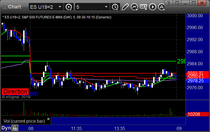Screen dimensions: 210x132
Task: Click the blue underlined 'om' link
Action: coord(33,93)
